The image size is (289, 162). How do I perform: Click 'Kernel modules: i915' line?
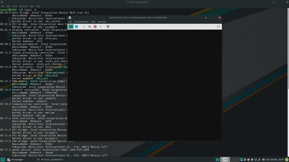point(27,41)
